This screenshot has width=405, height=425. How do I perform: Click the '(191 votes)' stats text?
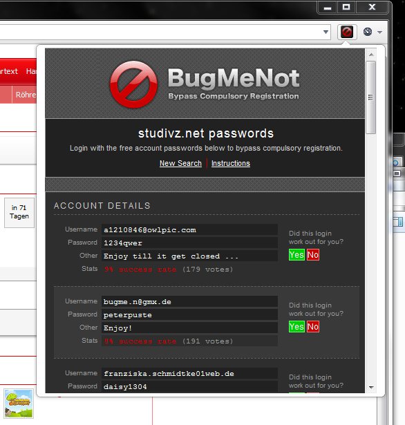(x=207, y=341)
